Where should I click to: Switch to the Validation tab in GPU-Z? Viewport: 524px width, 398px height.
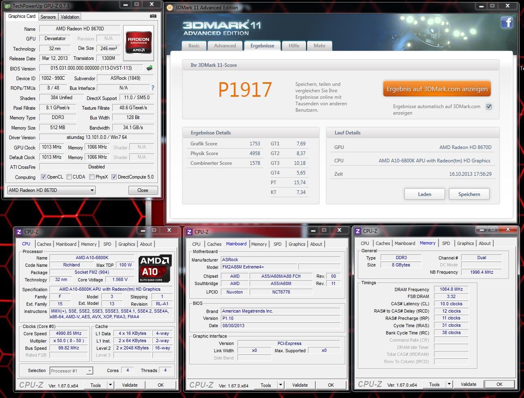point(70,17)
